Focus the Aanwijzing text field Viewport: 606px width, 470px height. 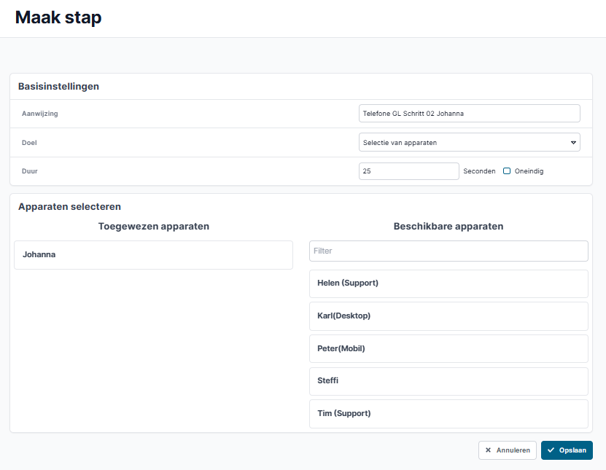469,114
